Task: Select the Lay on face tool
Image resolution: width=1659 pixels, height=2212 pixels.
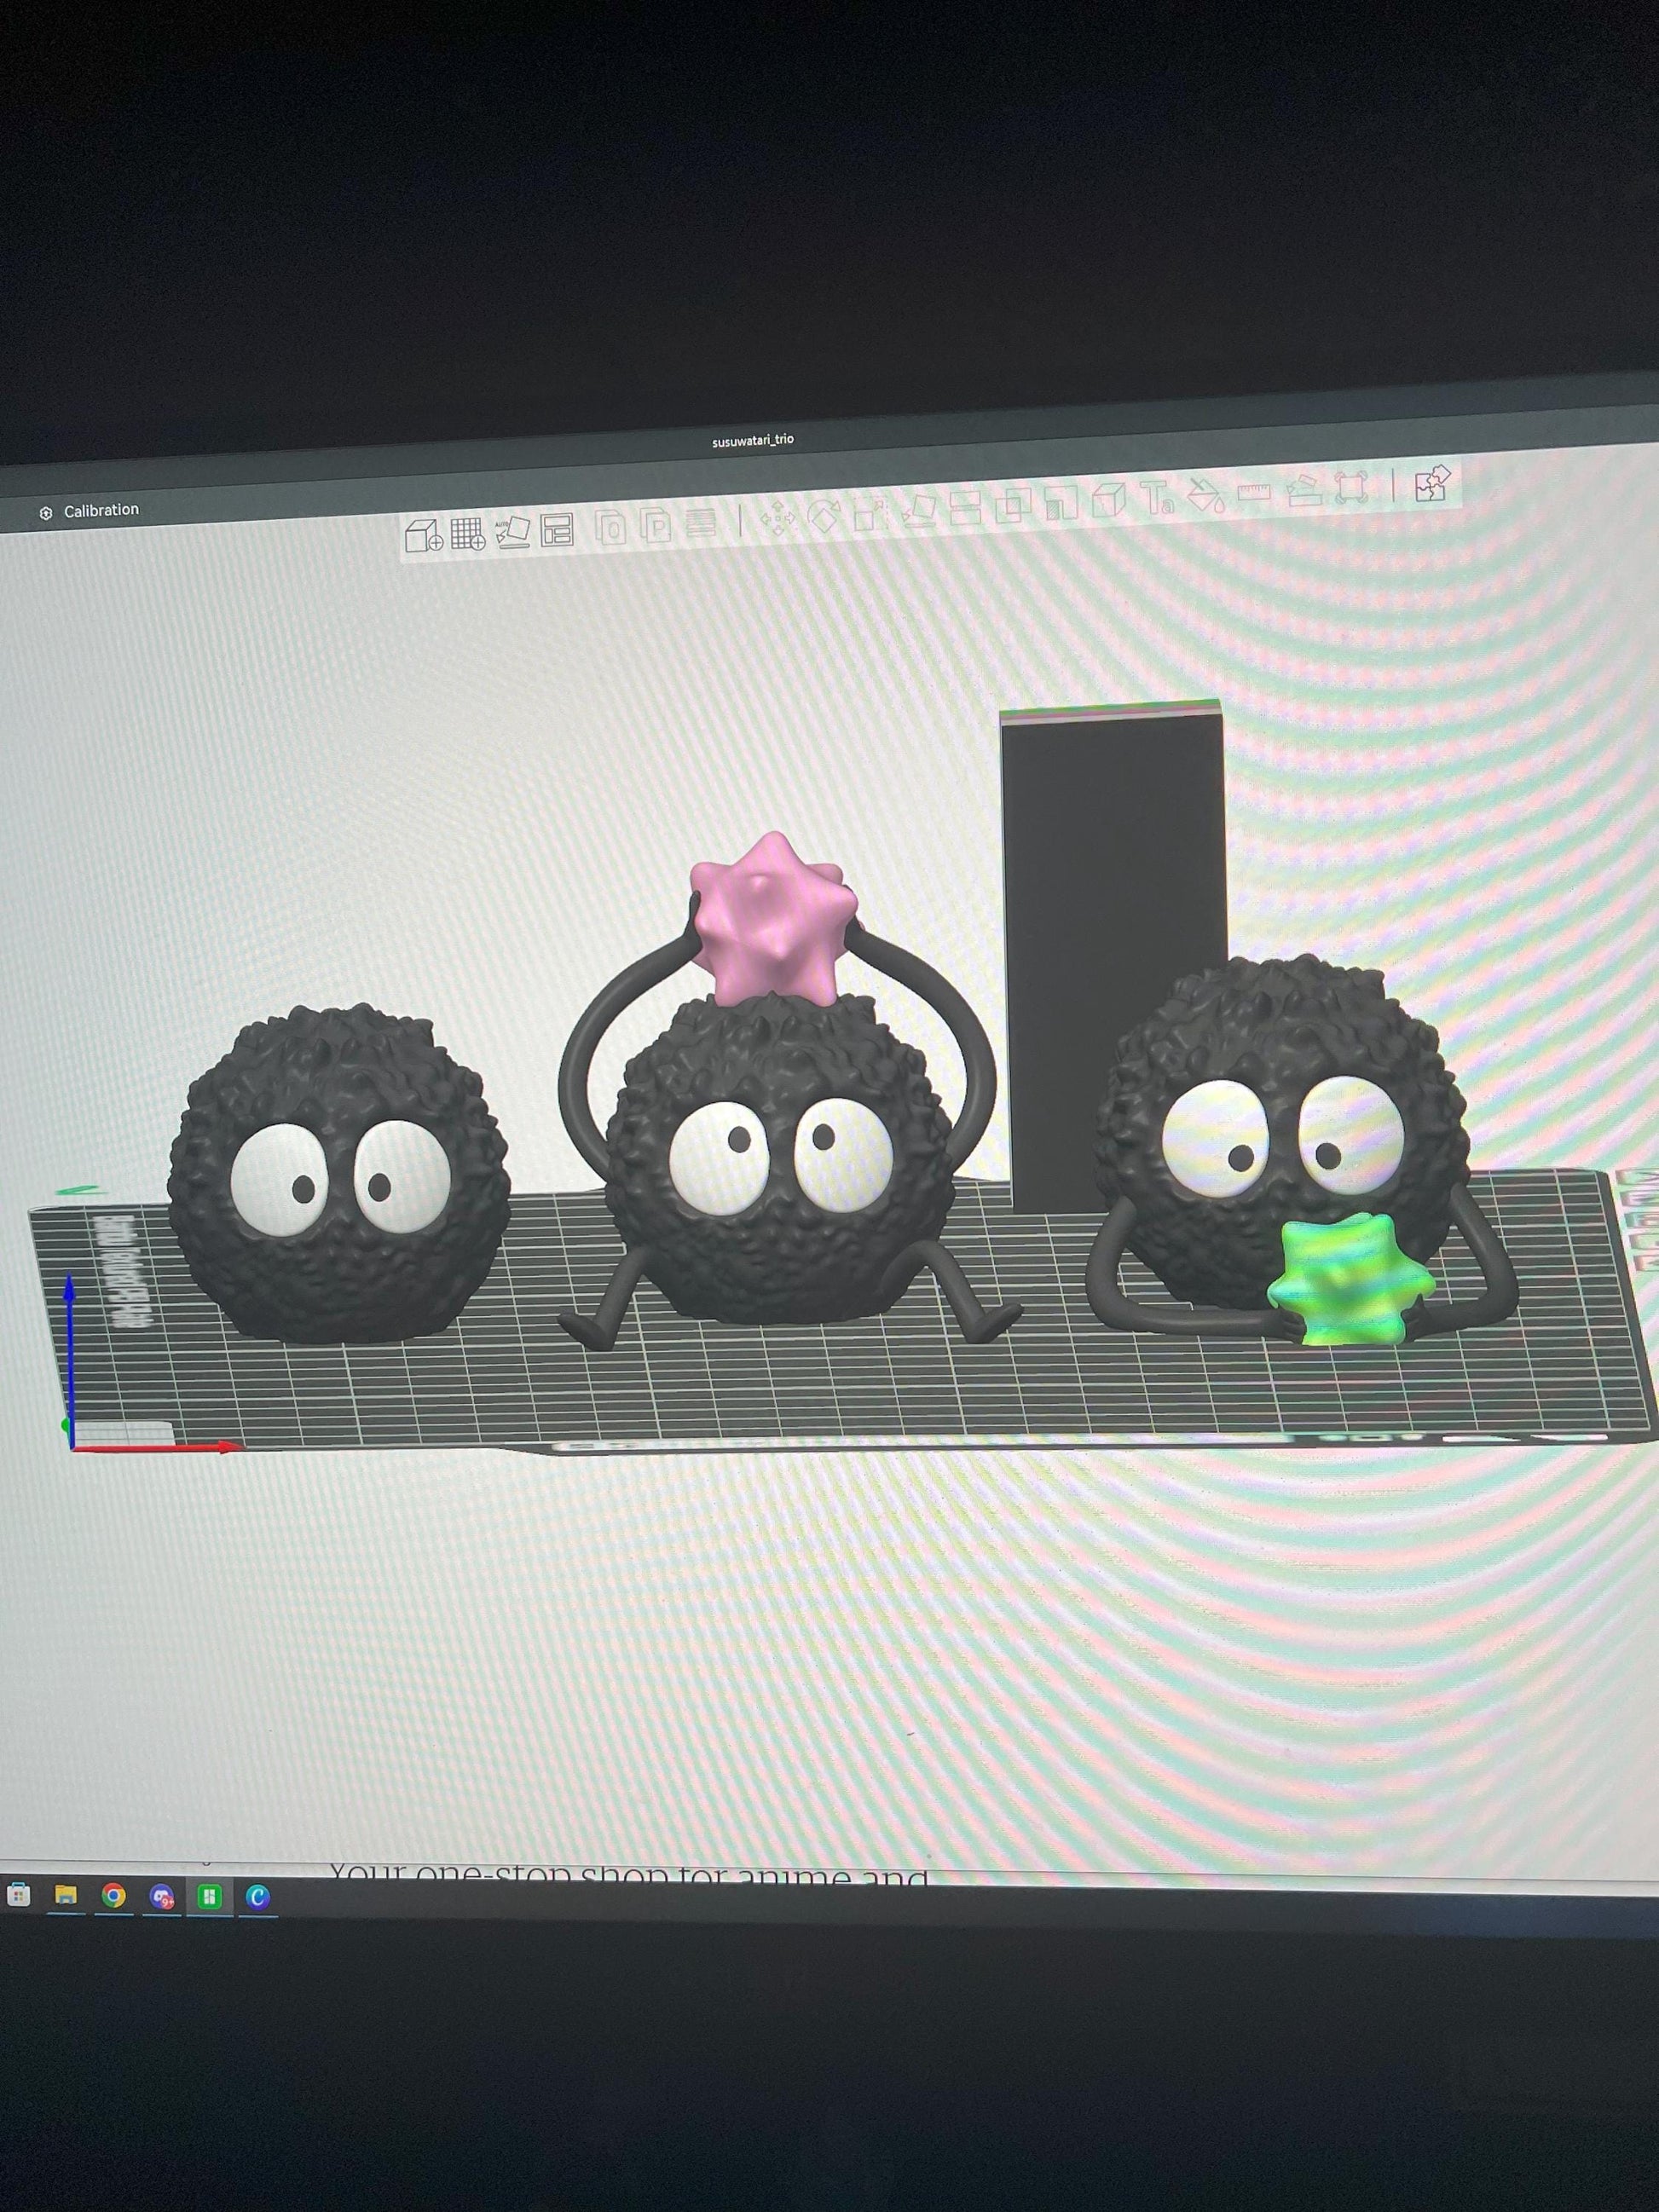Action: pos(918,510)
